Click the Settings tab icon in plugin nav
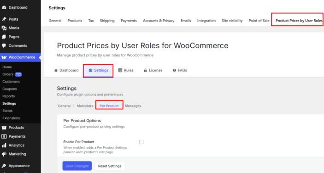This screenshot has width=324, height=173. tap(90, 70)
